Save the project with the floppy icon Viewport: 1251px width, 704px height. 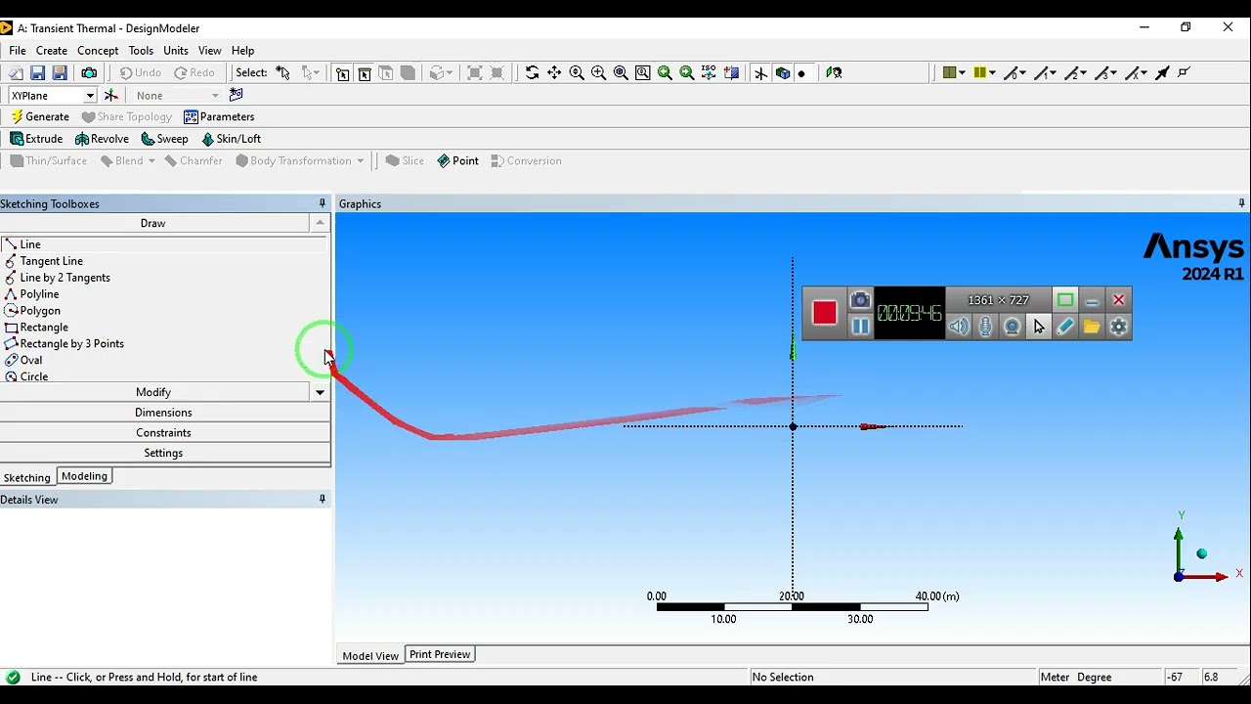tap(37, 73)
